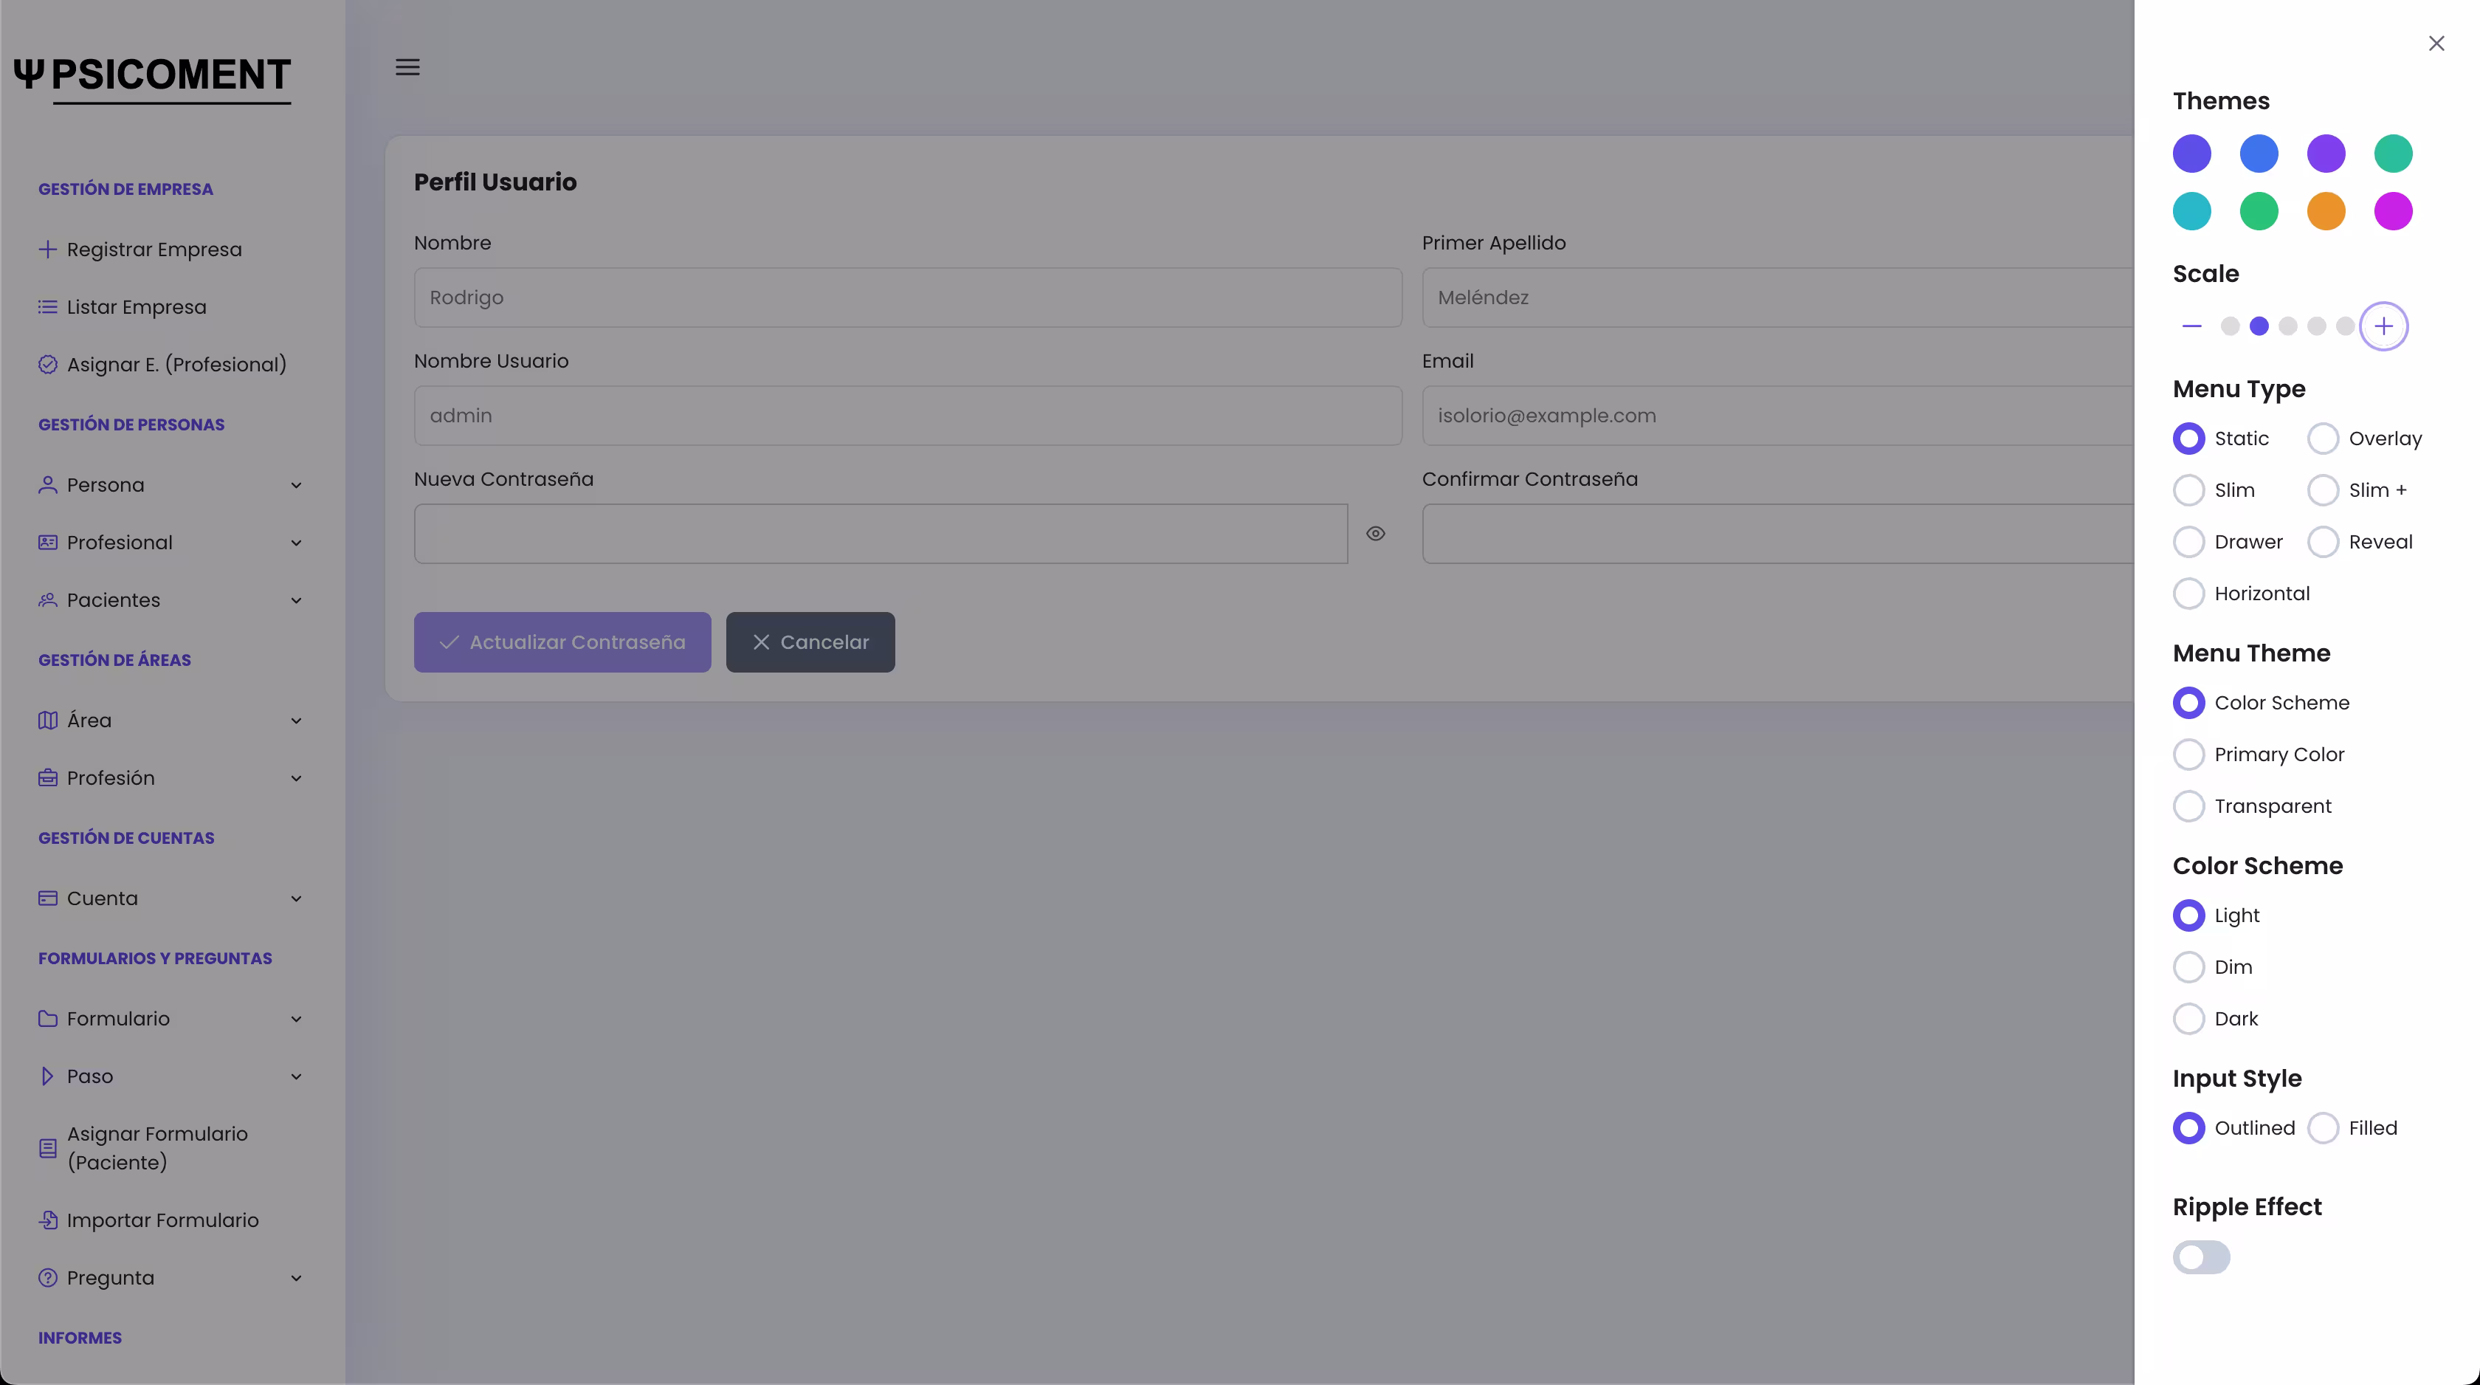Open the Pacientes menu item
2480x1385 pixels.
114,600
